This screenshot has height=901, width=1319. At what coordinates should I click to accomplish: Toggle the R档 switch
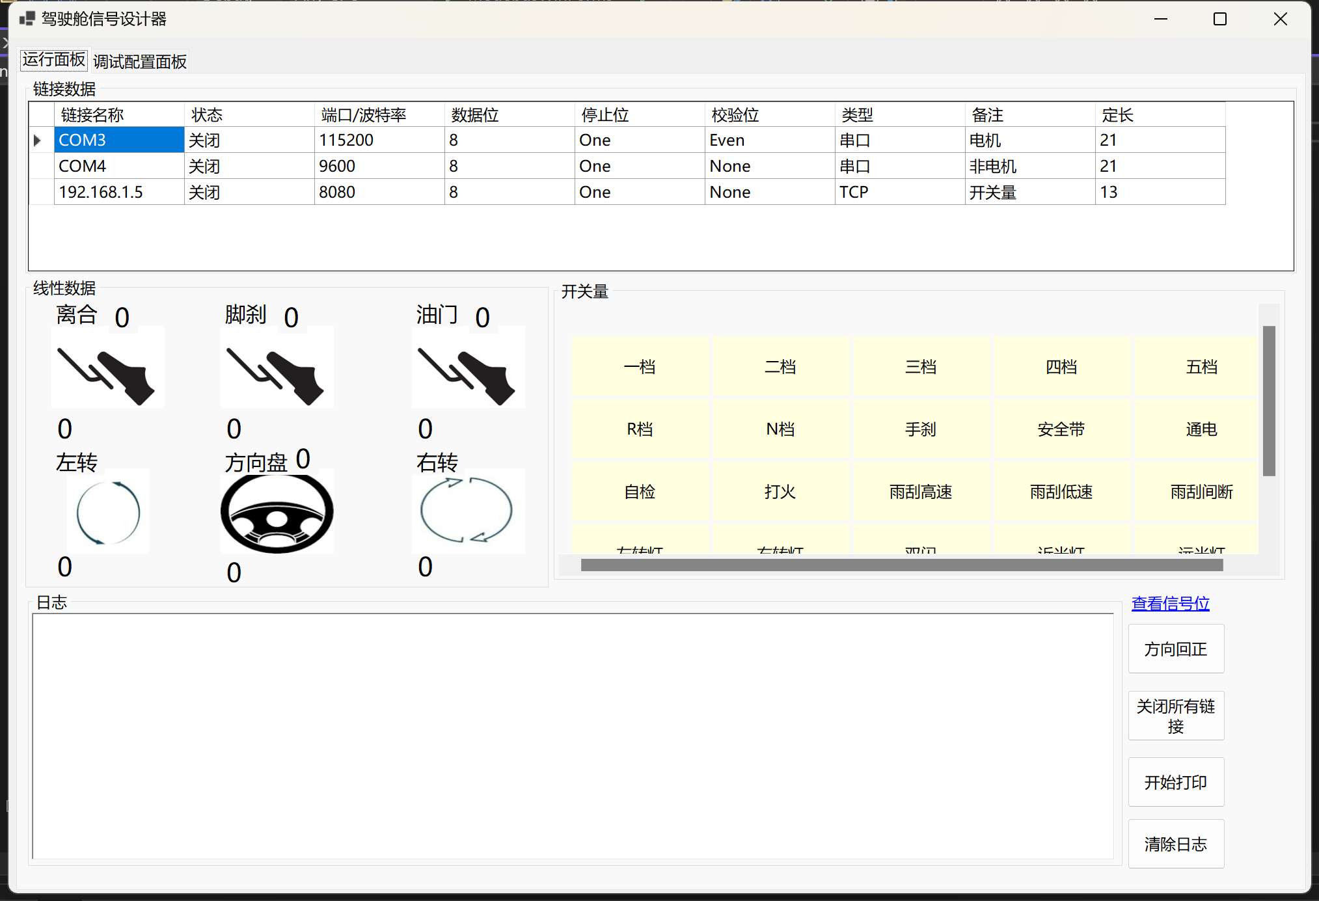640,429
